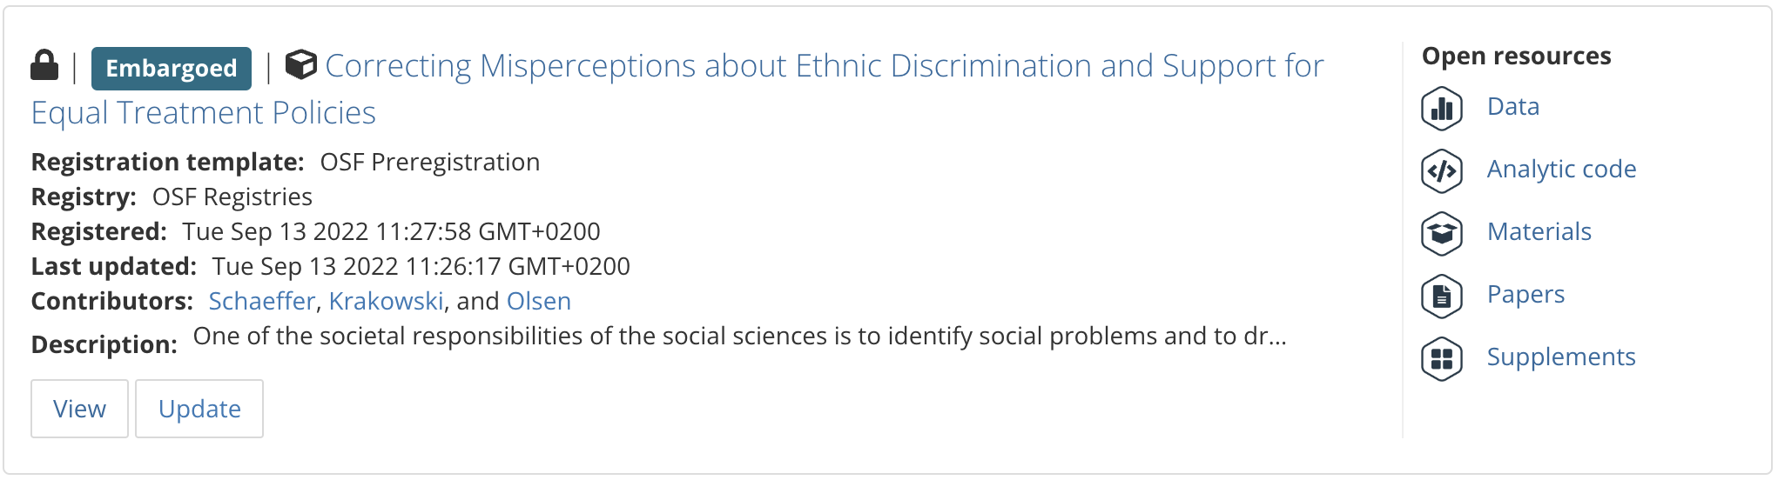Click the truncated description text
1778x480 pixels.
pyautogui.click(x=739, y=337)
